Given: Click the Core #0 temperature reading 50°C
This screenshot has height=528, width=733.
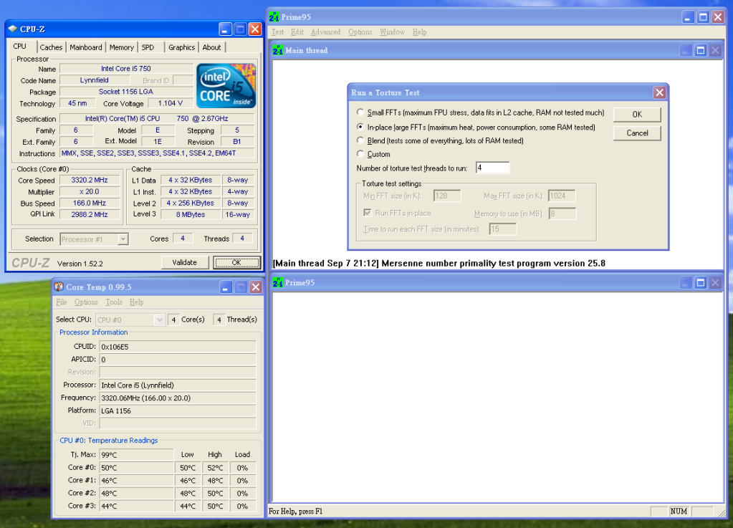Looking at the screenshot, I should pos(137,468).
